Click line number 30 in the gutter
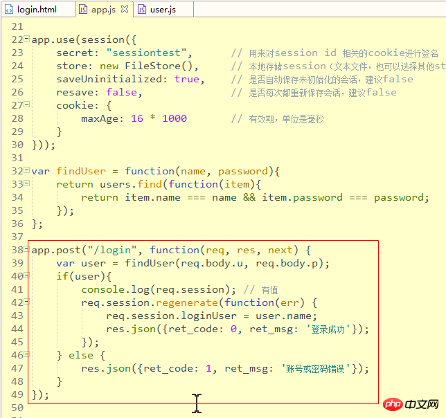This screenshot has width=446, height=418. 17,145
